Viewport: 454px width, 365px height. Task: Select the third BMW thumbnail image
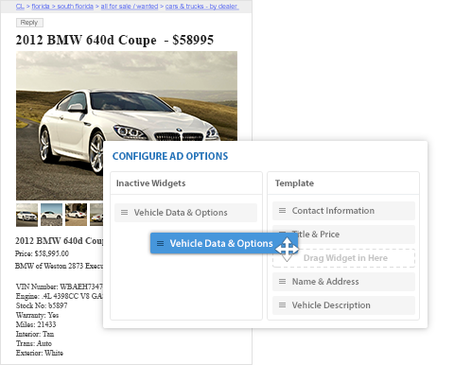click(76, 215)
